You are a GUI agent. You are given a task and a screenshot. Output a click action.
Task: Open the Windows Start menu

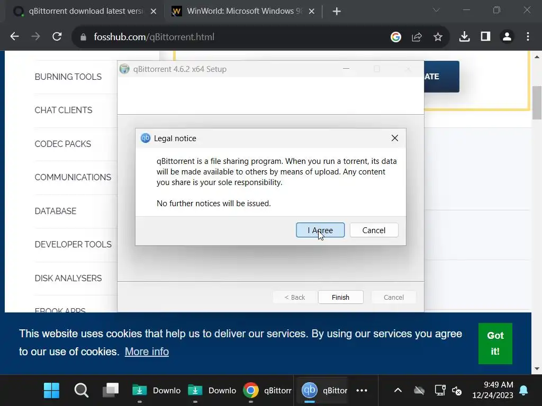click(x=51, y=391)
